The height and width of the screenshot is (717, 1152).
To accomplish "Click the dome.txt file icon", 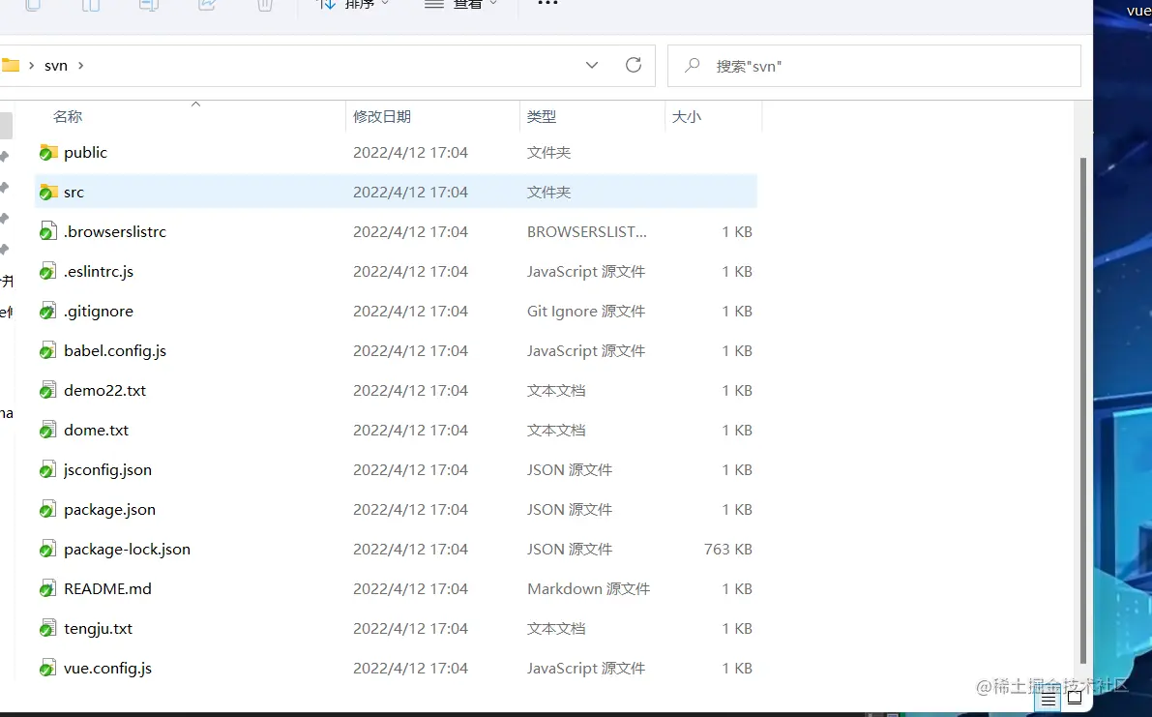I will pyautogui.click(x=47, y=430).
